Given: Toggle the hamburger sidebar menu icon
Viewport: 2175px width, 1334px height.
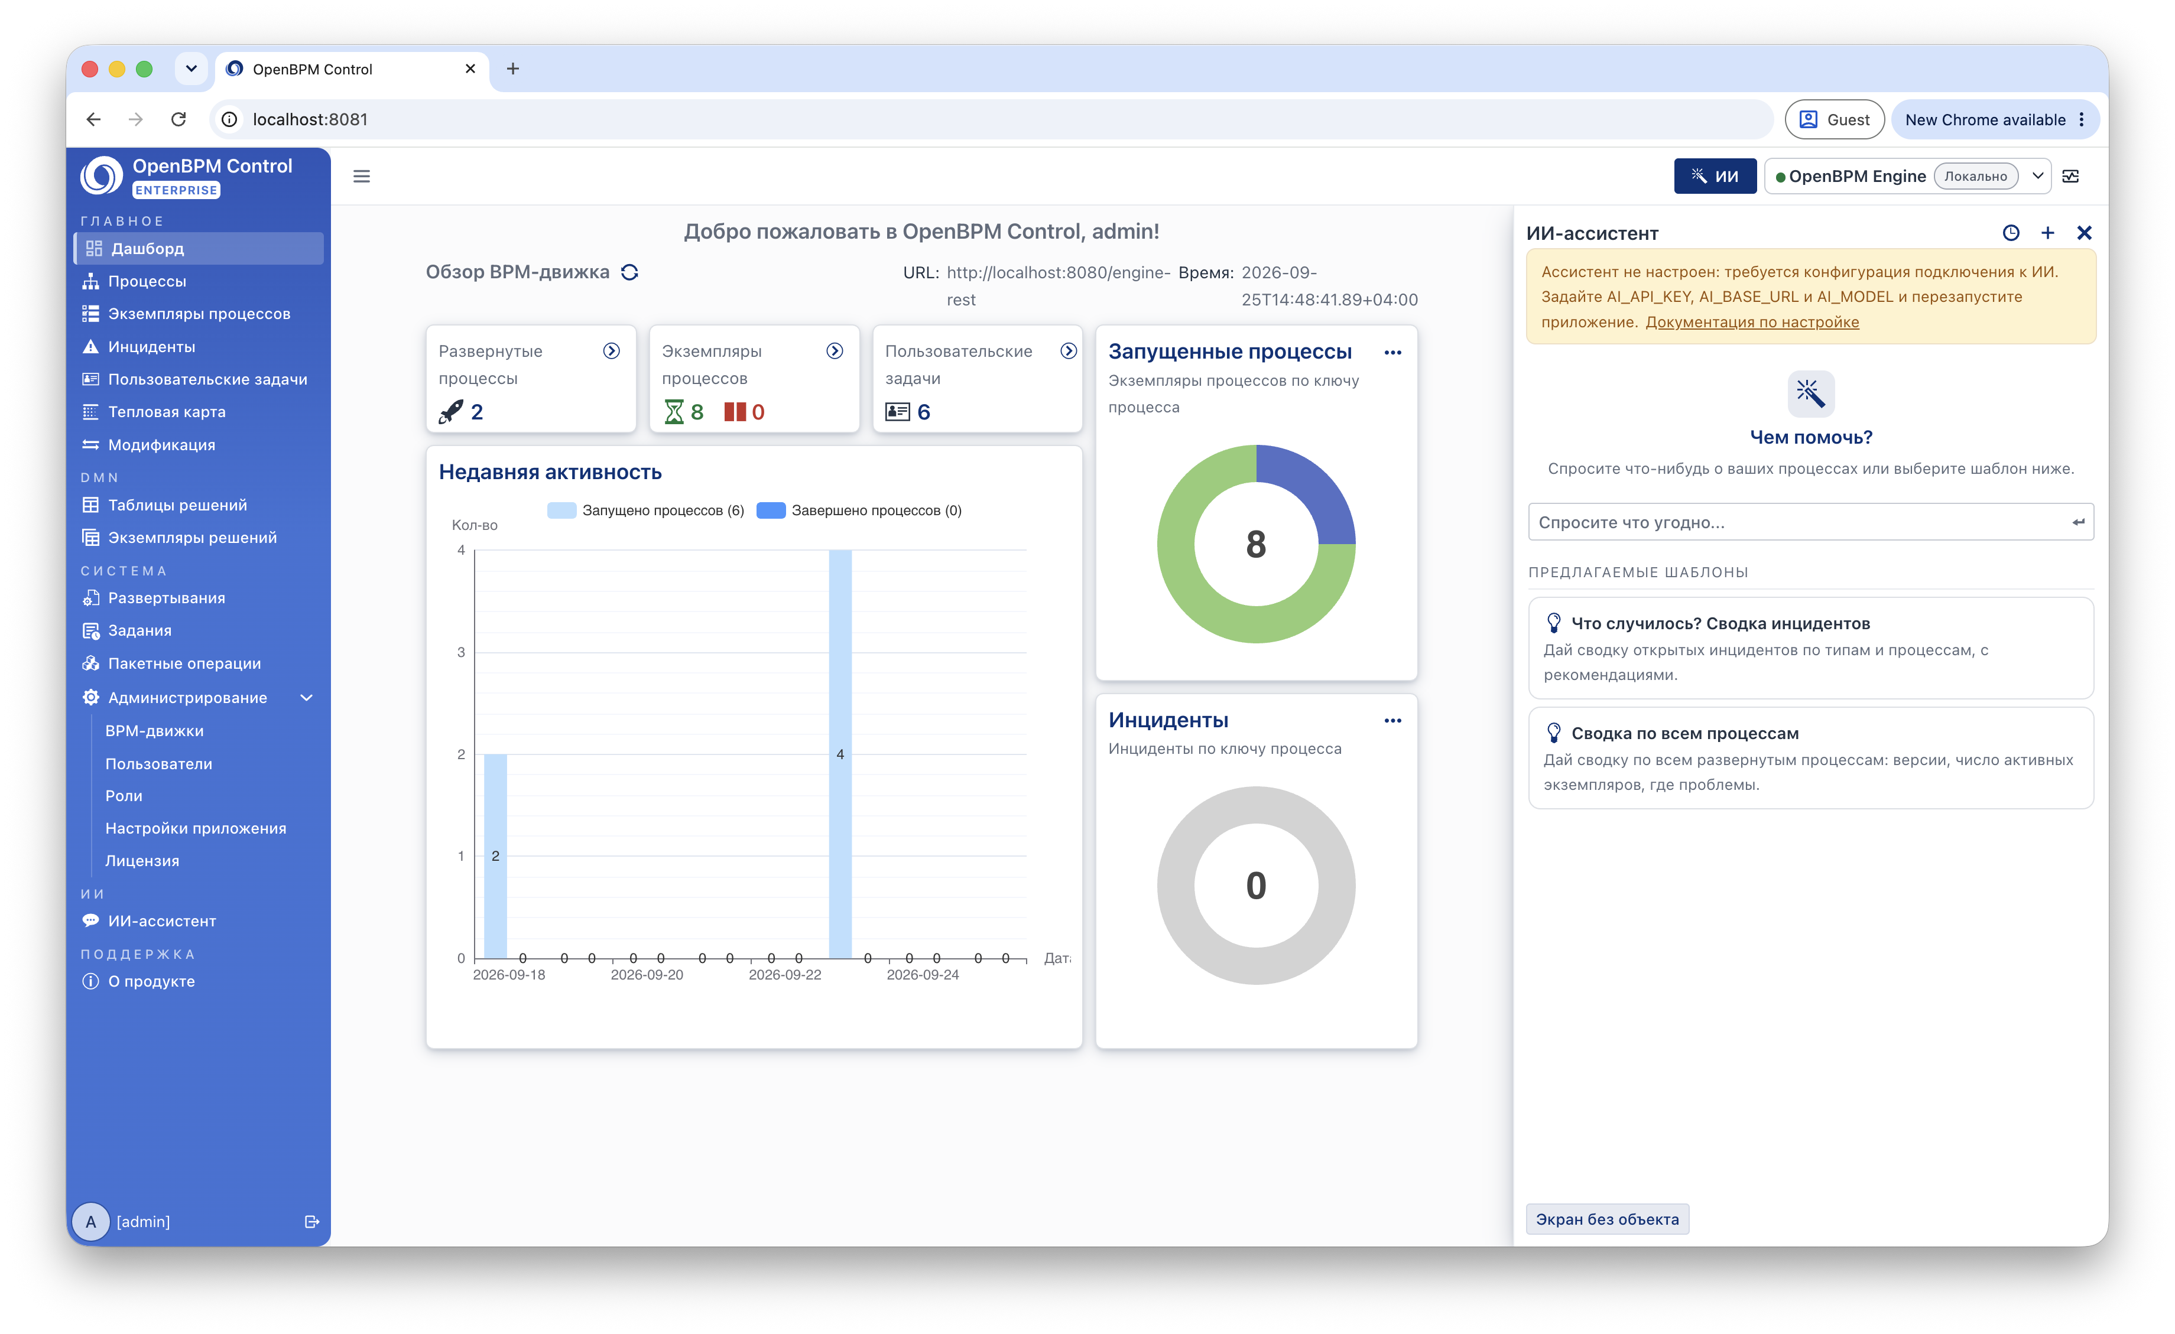Looking at the screenshot, I should tap(361, 177).
